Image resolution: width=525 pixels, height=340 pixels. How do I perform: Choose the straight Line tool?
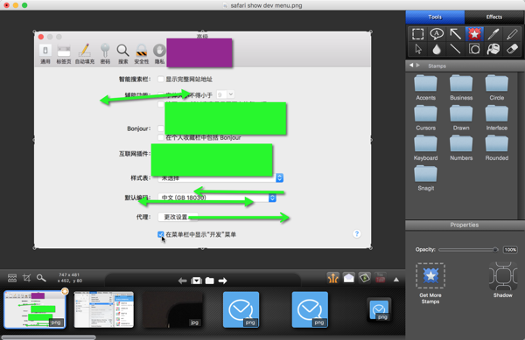coord(455,49)
